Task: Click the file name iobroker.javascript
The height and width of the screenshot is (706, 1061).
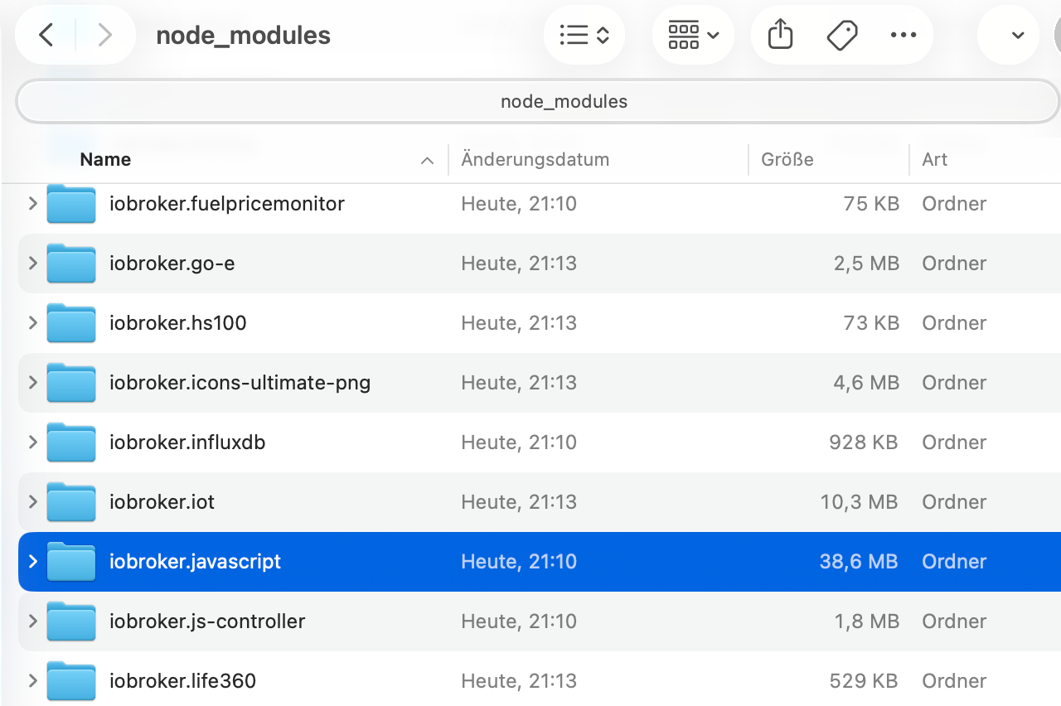Action: (195, 561)
